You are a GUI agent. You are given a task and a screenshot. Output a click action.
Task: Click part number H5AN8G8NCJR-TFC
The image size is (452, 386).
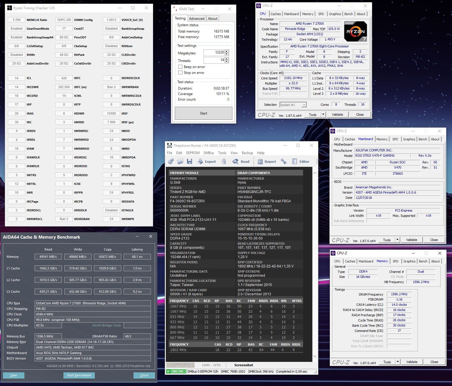tap(254, 192)
